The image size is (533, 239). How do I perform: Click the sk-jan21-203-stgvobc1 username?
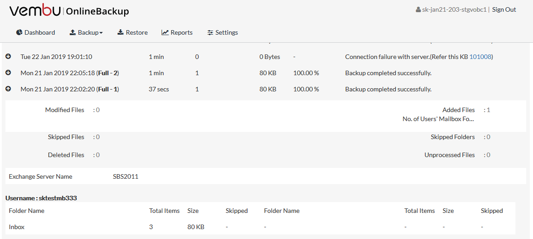[454, 9]
